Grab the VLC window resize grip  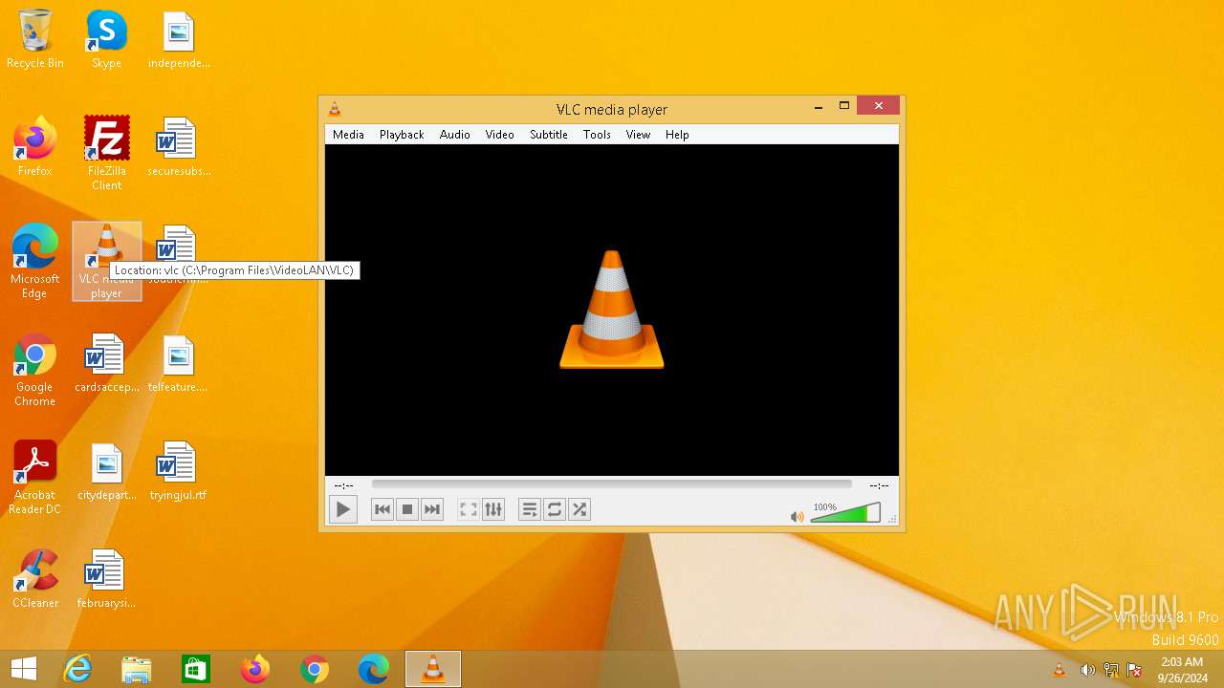[x=893, y=520]
